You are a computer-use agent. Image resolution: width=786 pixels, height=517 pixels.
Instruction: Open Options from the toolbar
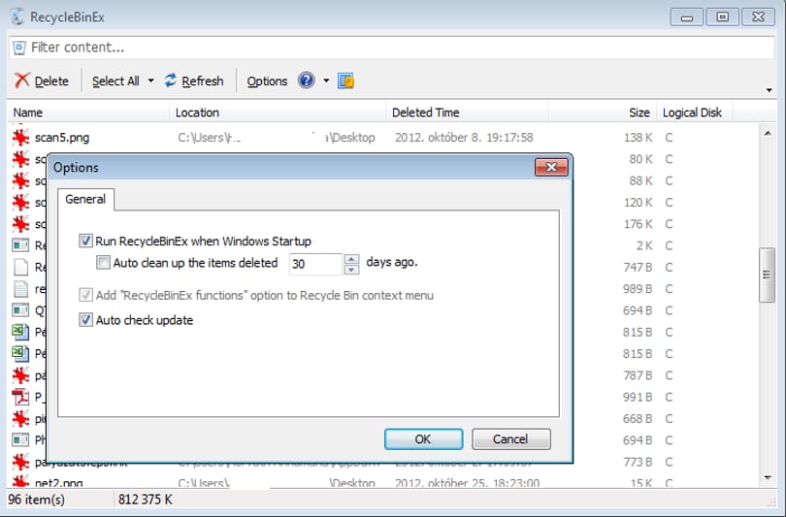click(267, 81)
